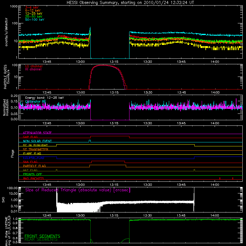Pick the yellow 12-25 keV legend label
Image resolution: width=246 pixels, height=246 pixels.
pos(34,14)
